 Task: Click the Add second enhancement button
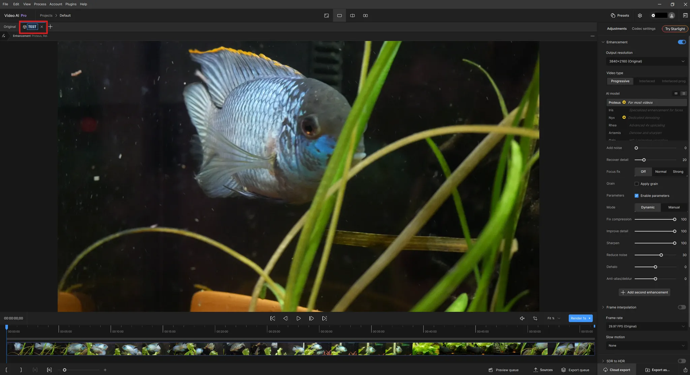[x=644, y=292]
